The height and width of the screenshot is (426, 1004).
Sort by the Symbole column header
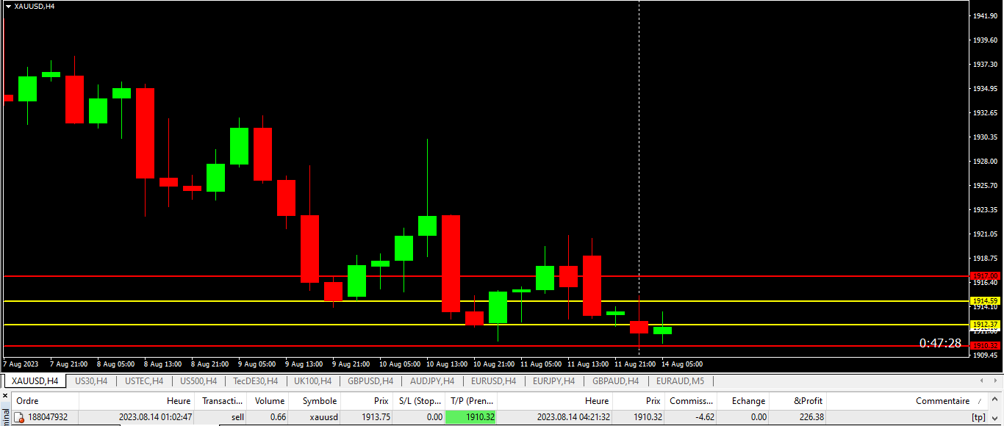(315, 401)
